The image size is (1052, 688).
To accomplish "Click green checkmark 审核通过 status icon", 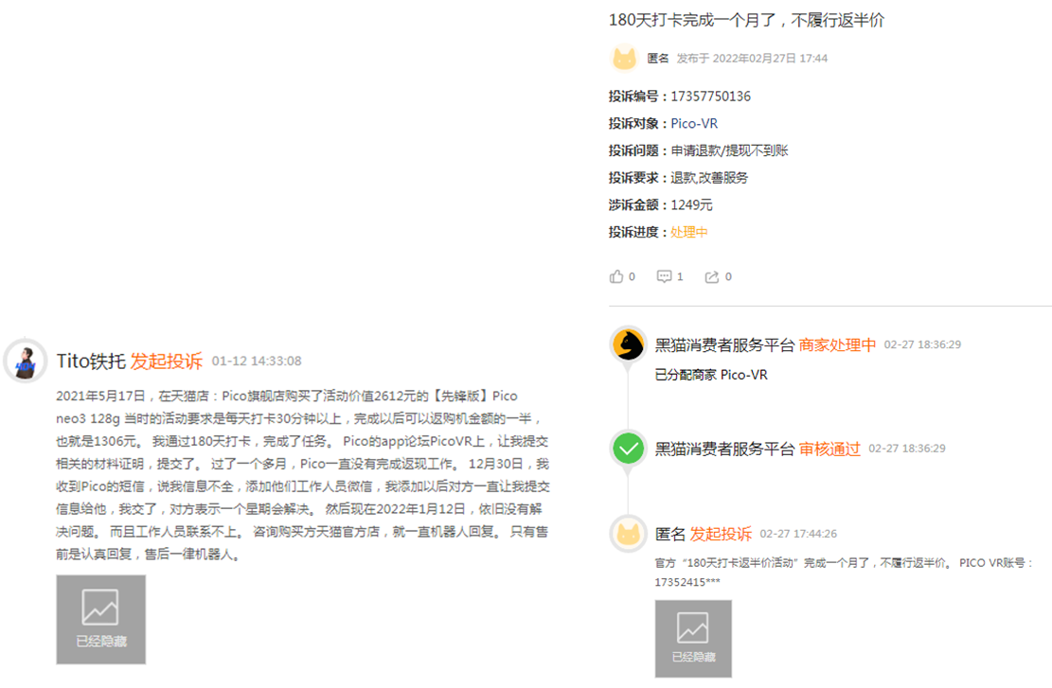I will tap(629, 449).
